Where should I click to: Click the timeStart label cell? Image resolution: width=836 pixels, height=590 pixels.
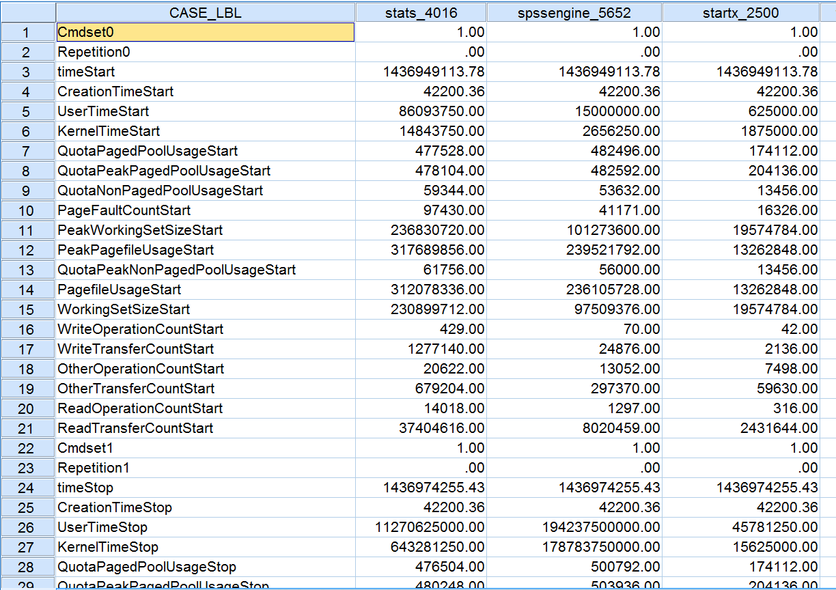205,72
